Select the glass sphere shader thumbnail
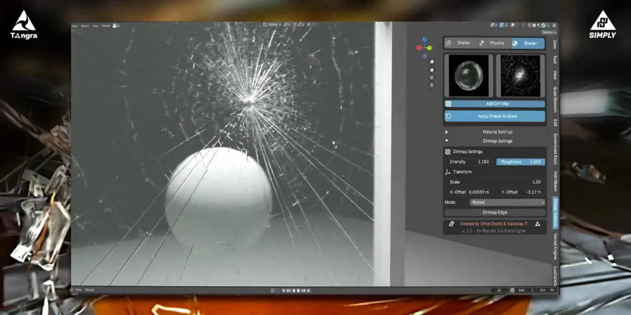The width and height of the screenshot is (631, 315). (x=468, y=76)
